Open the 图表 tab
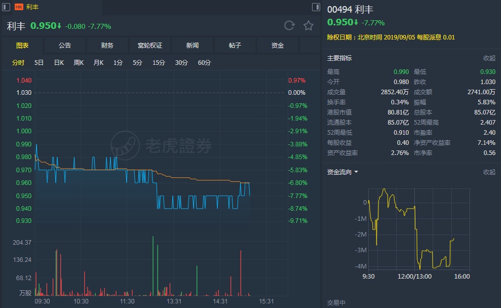 pos(22,46)
